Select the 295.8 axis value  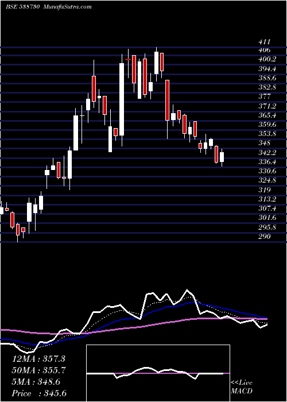pyautogui.click(x=267, y=227)
